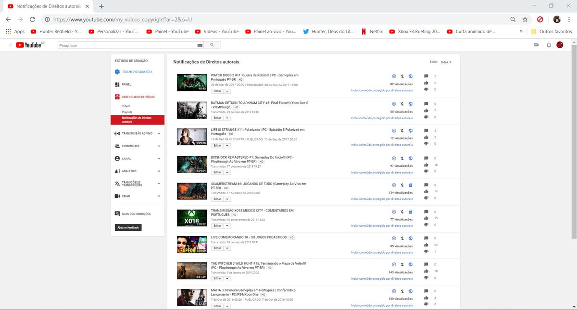577x310 pixels.
Task: Open the YouTube account avatar menu
Action: tap(560, 45)
